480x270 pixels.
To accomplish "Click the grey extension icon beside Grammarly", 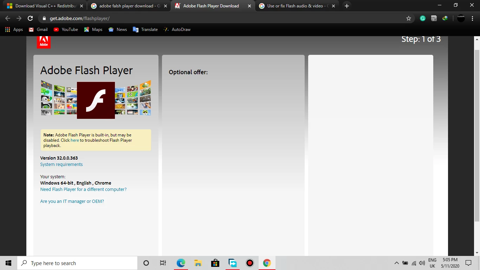I will pyautogui.click(x=434, y=18).
